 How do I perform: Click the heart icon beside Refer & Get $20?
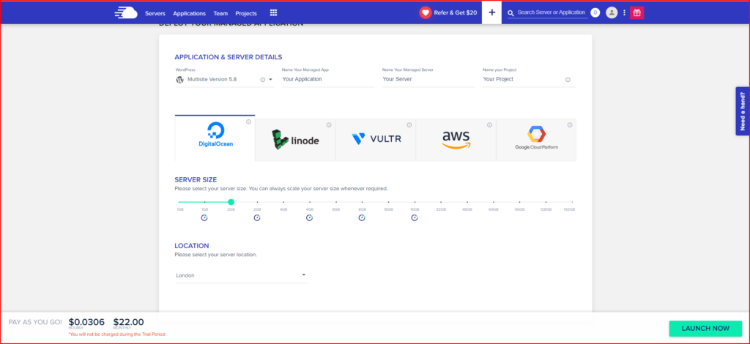426,13
